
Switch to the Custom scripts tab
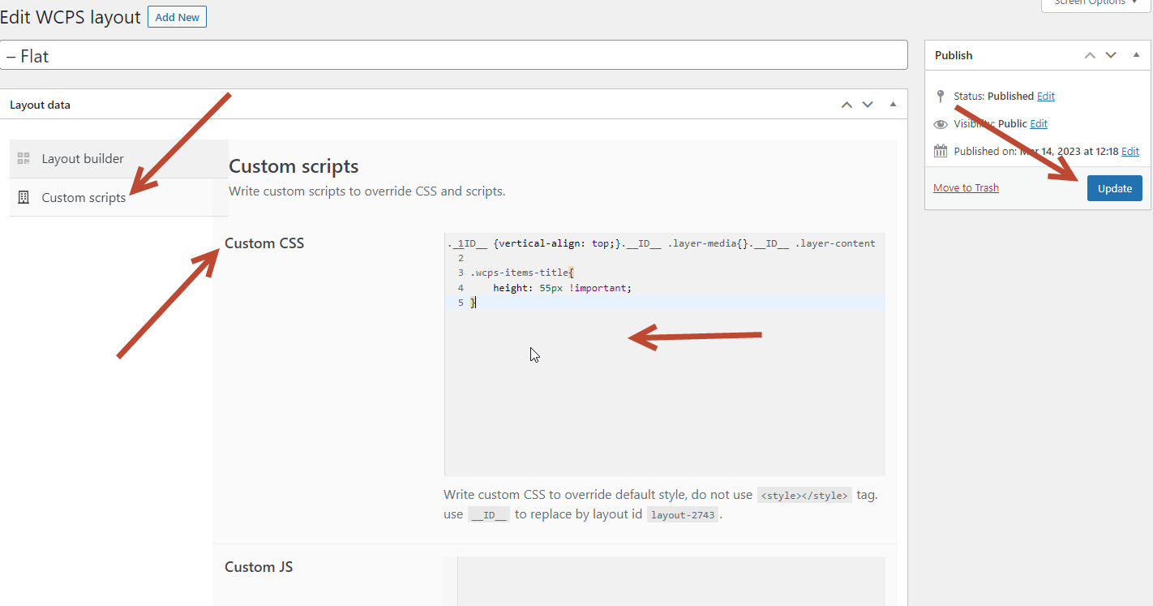point(119,197)
